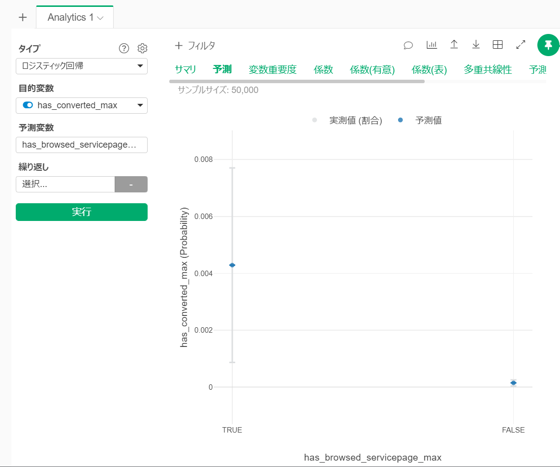Click the green pin button
The height and width of the screenshot is (467, 560).
[x=548, y=45]
